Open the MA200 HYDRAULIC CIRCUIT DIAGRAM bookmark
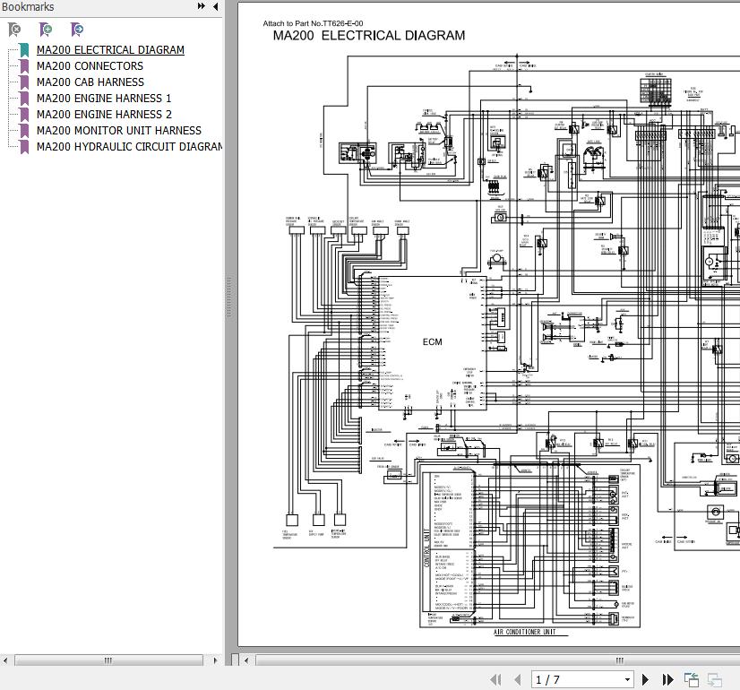The height and width of the screenshot is (690, 740). click(129, 147)
